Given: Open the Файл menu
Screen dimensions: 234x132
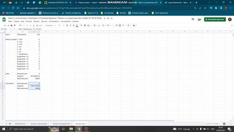Looking at the screenshot, I should [10, 21].
